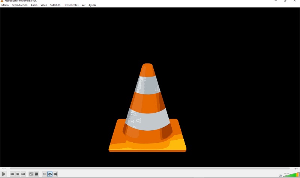Open extended settings equalizer icon
Image resolution: width=300 pixels, height=178 pixels.
(36, 174)
